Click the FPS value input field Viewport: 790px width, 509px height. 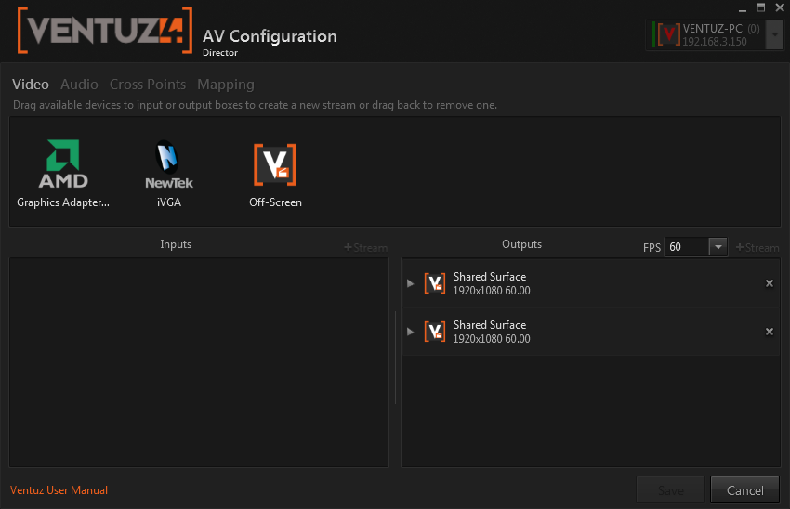point(686,247)
